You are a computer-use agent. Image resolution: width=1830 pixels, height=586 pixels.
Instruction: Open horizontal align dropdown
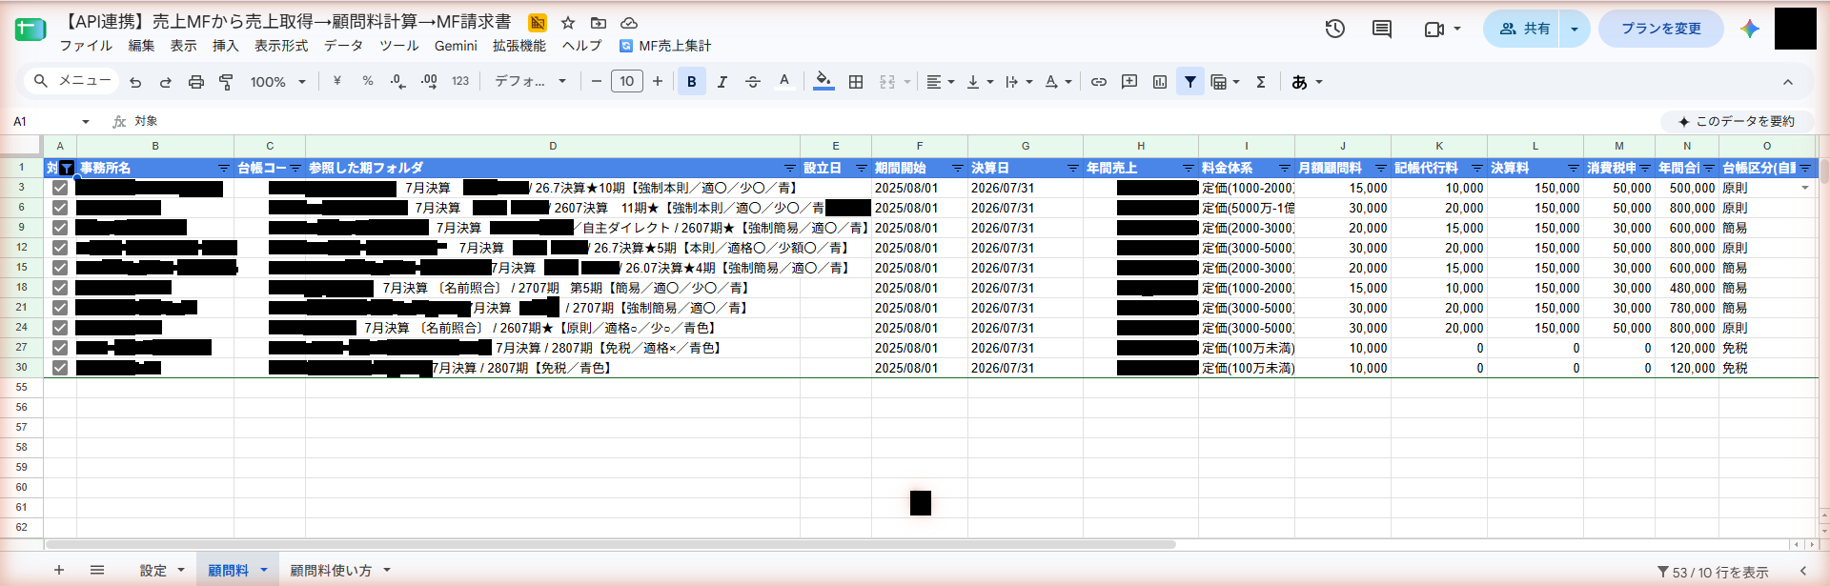(x=940, y=82)
